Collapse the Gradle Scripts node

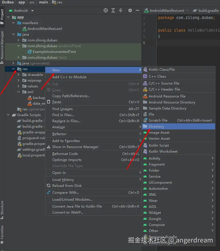pyautogui.click(x=8, y=115)
